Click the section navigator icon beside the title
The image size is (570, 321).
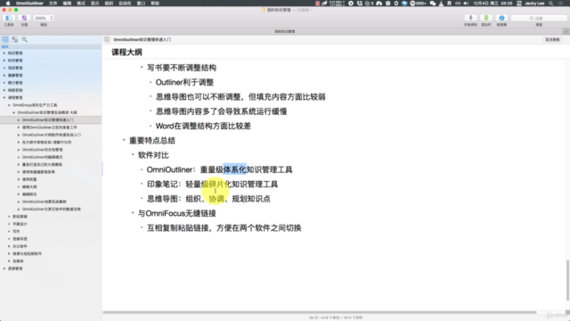pos(107,39)
